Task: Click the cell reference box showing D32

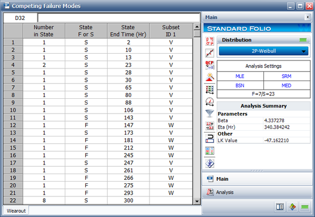Action: pos(20,18)
